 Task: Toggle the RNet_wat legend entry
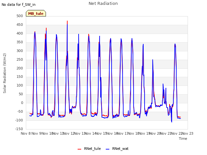click(x=117, y=149)
